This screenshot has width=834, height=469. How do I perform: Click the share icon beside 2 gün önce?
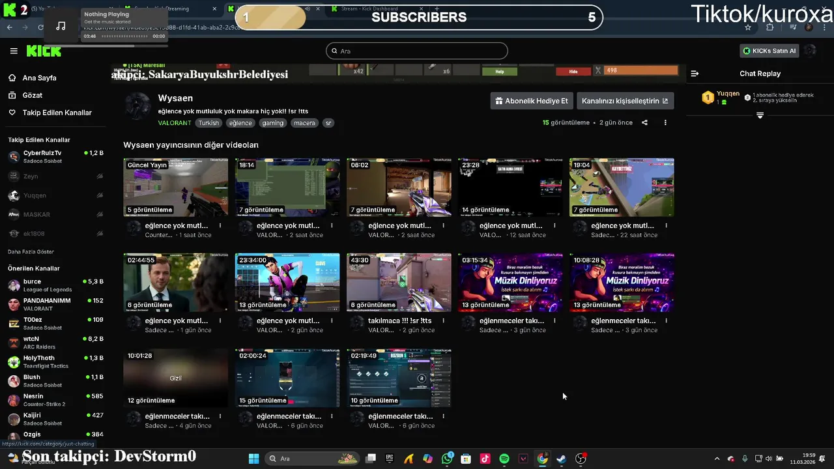[644, 122]
